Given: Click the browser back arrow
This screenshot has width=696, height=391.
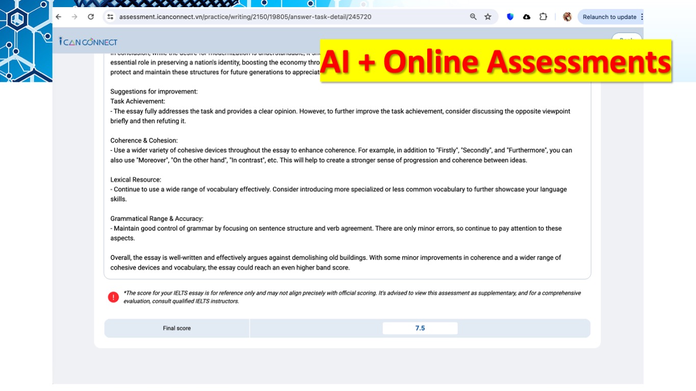Looking at the screenshot, I should click(x=59, y=17).
